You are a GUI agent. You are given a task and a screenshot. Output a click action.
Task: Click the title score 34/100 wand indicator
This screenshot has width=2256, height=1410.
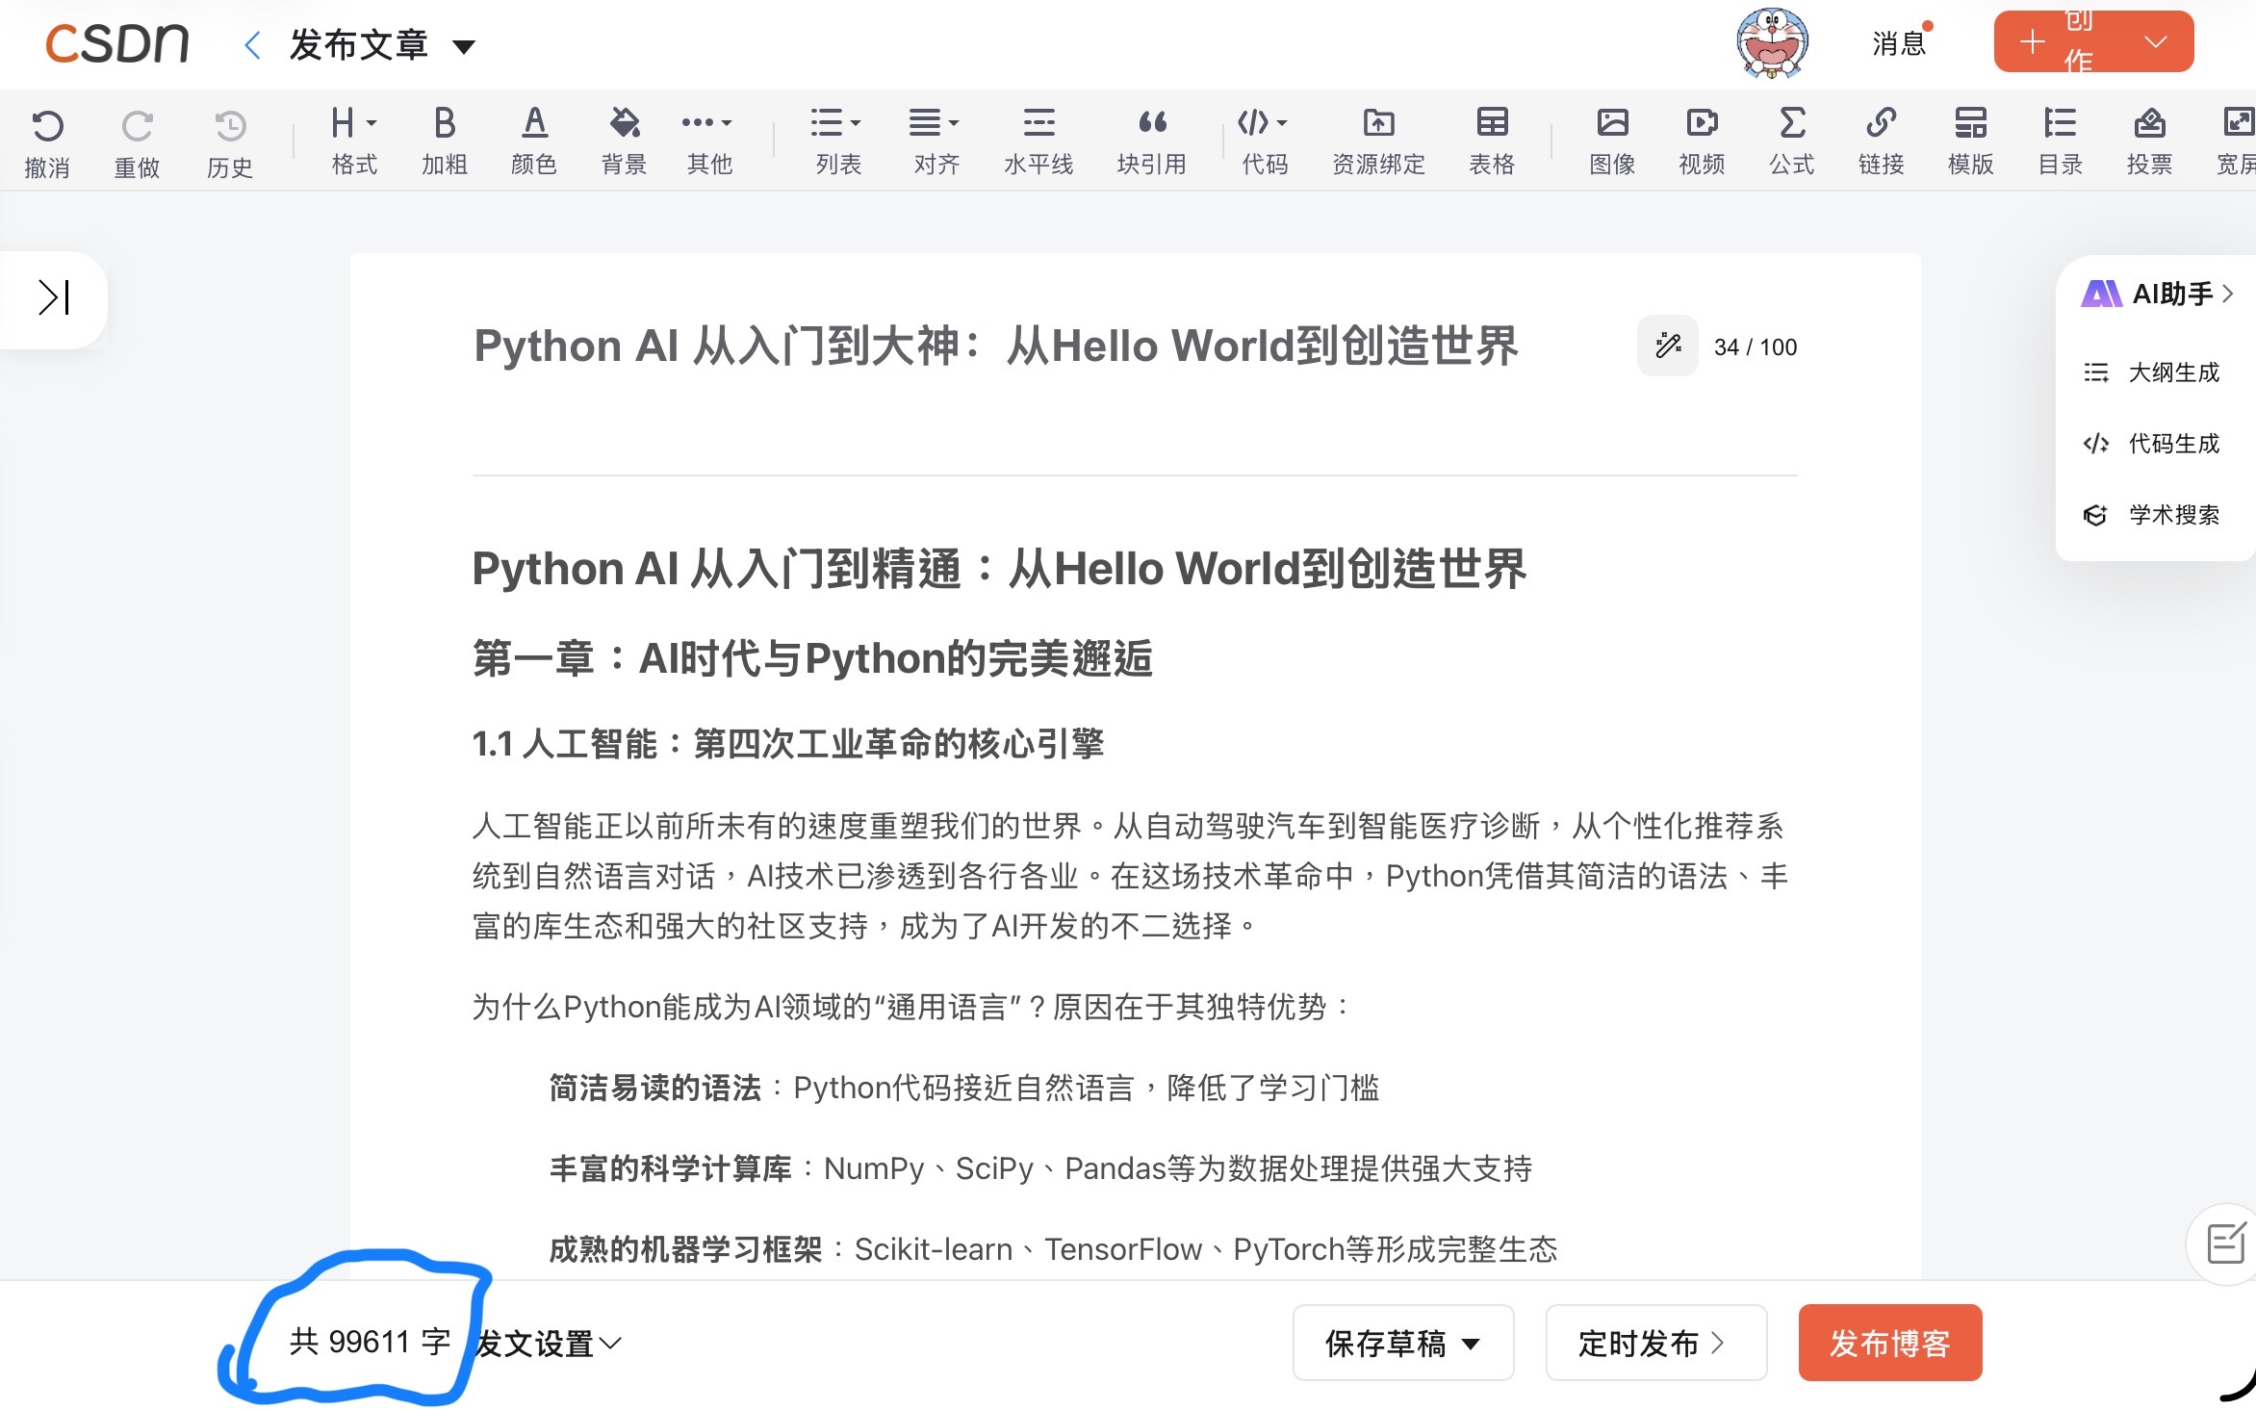[1667, 346]
